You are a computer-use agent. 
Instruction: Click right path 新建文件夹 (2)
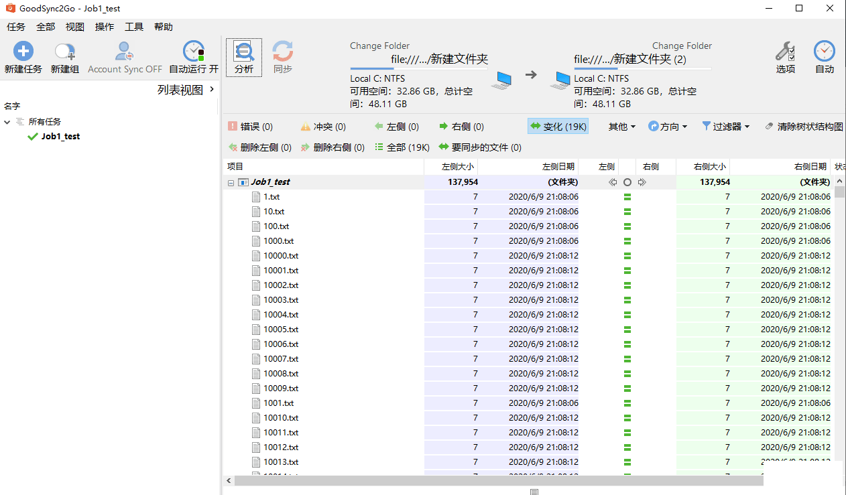630,59
